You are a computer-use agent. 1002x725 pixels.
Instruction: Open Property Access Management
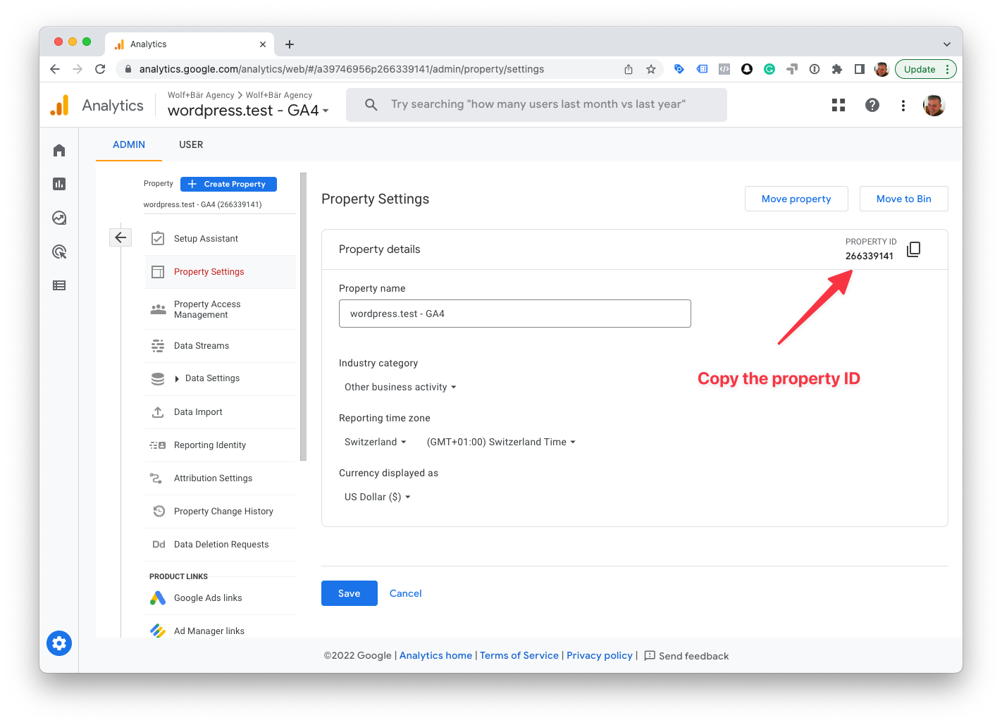pyautogui.click(x=221, y=309)
